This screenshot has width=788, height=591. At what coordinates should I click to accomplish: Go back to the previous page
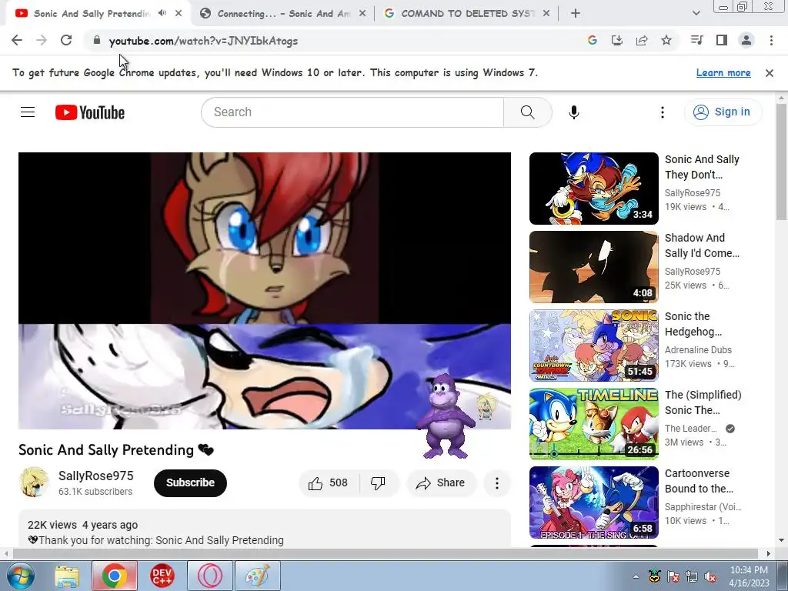click(x=17, y=40)
